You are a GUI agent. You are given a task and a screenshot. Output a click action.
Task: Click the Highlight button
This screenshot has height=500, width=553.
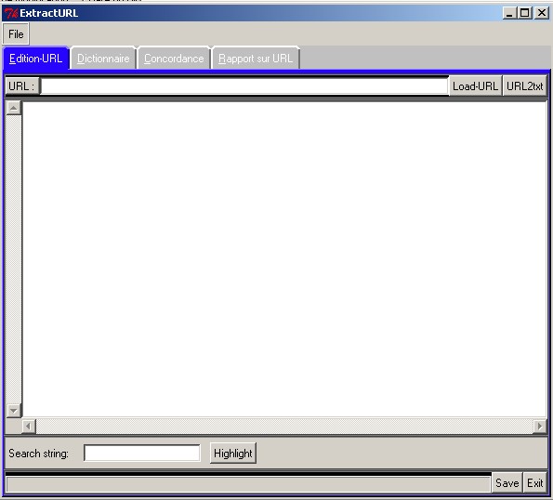[x=233, y=454]
